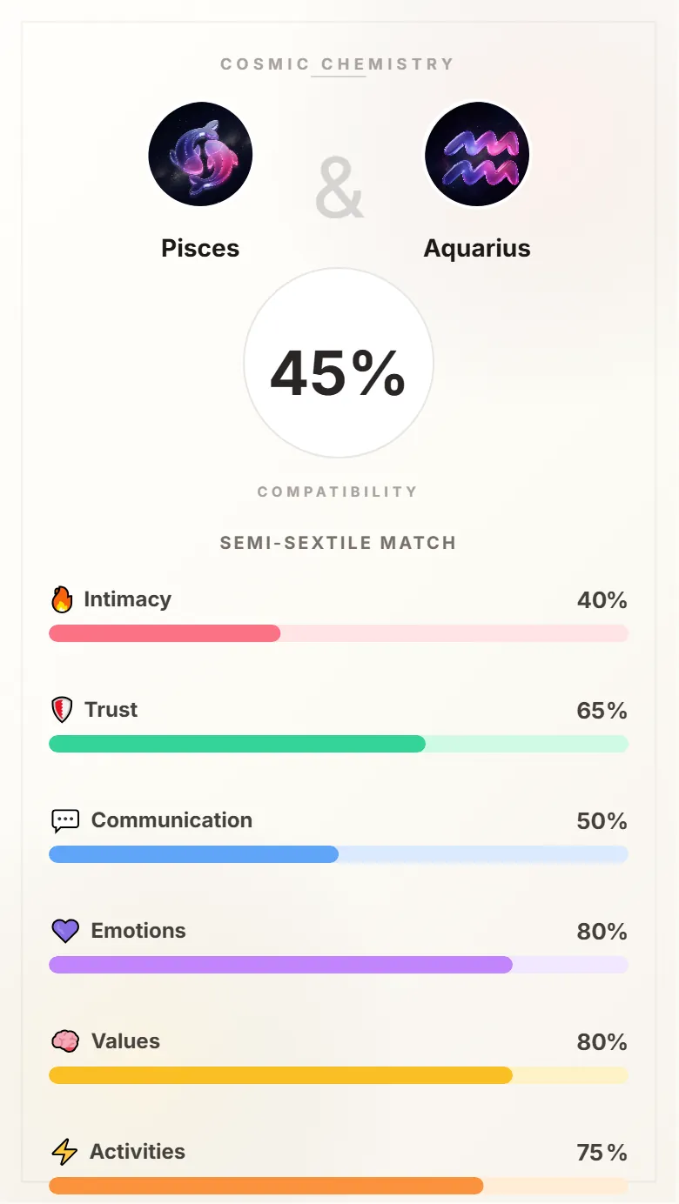Click the COMPATIBILITY caption below the circle
The width and height of the screenshot is (679, 1204).
tap(338, 491)
